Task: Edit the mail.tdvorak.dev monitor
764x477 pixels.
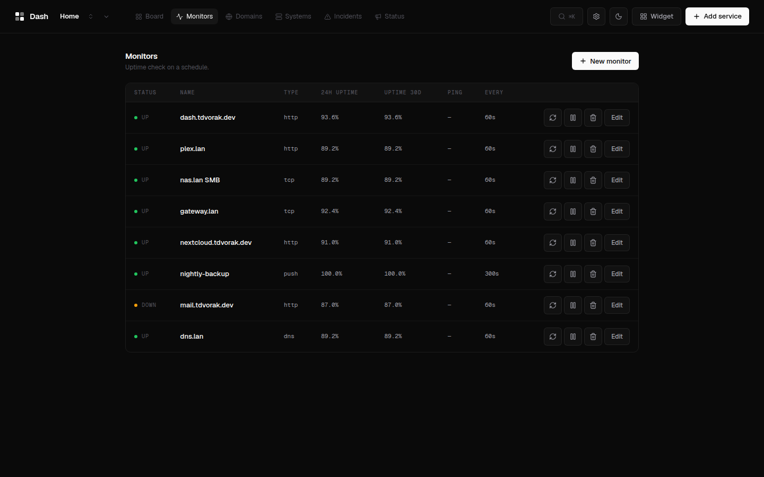Action: point(617,305)
